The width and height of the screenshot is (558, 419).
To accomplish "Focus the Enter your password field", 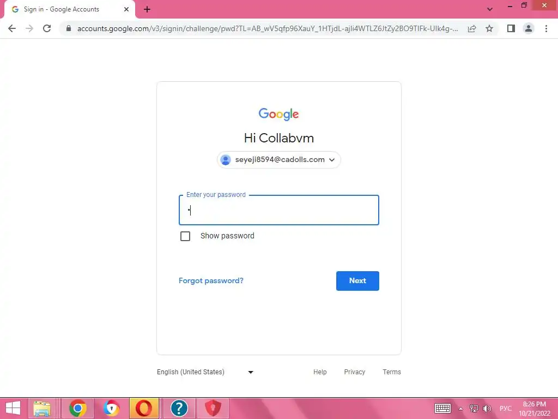I will pyautogui.click(x=278, y=210).
